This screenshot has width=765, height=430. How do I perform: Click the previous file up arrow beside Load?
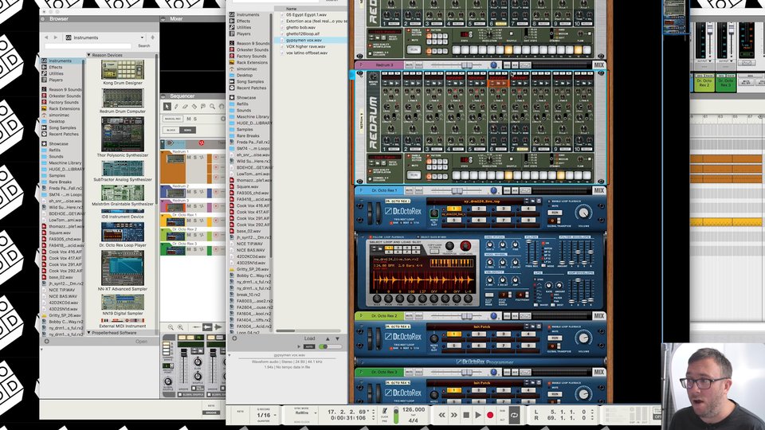(x=328, y=338)
